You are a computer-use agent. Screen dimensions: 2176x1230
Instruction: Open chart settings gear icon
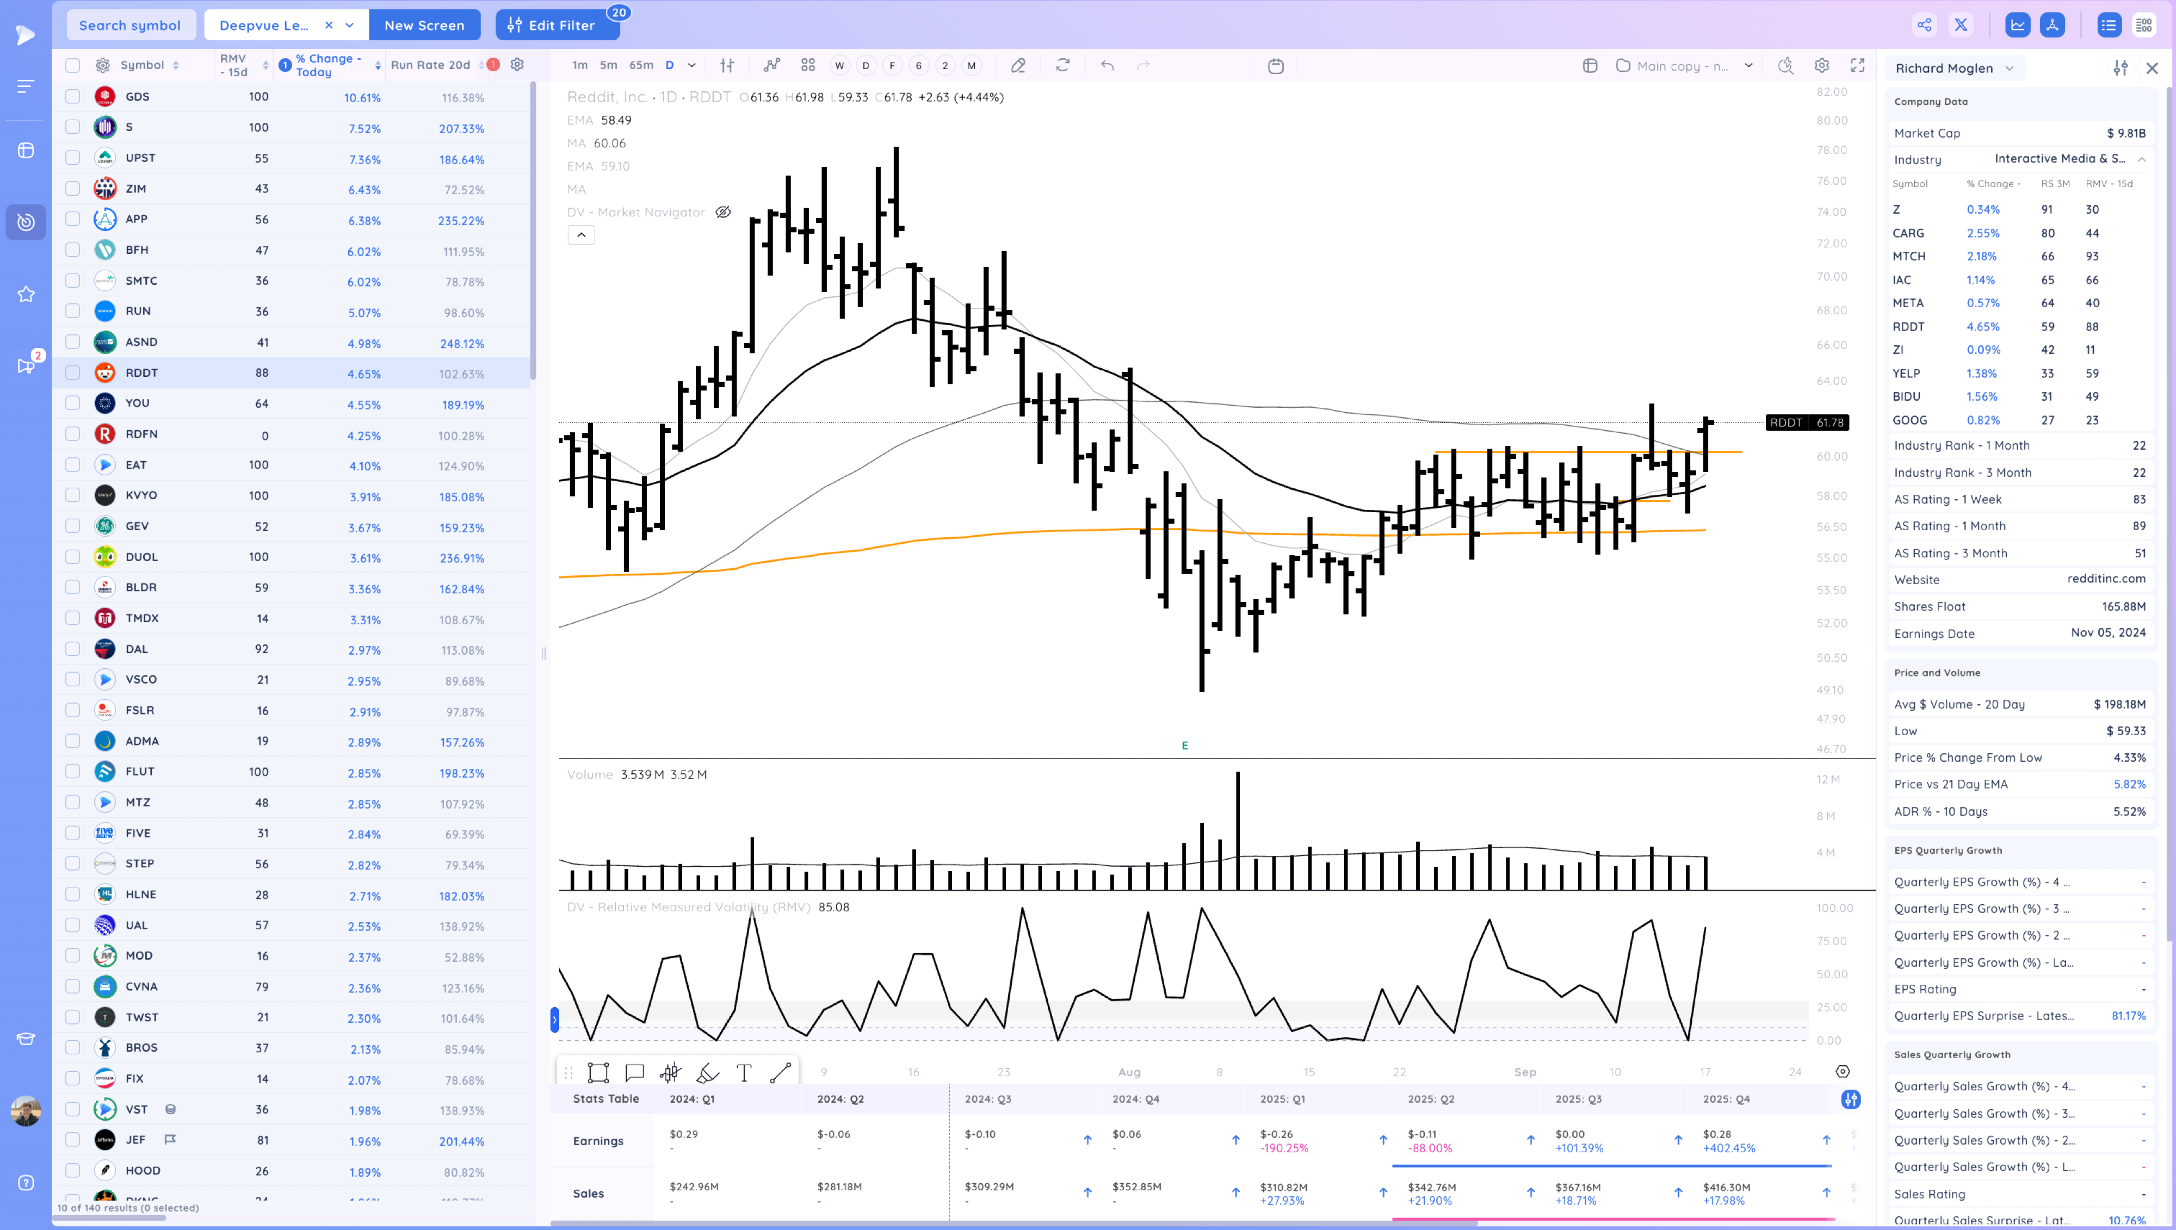1821,65
